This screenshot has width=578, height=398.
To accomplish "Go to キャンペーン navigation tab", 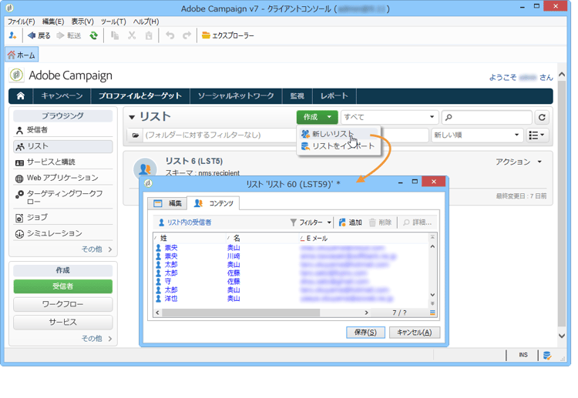I will (x=62, y=96).
